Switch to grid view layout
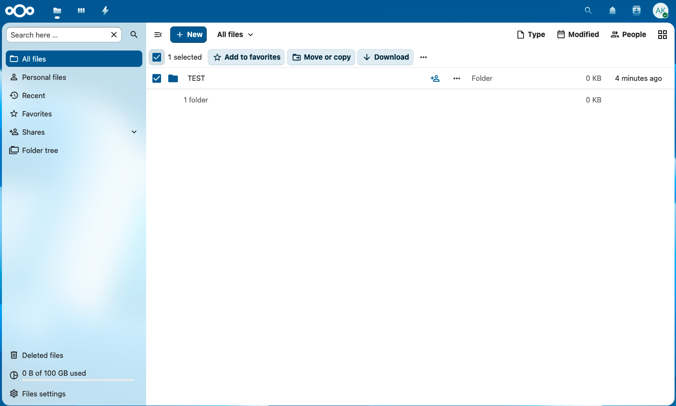The image size is (676, 406). point(662,35)
